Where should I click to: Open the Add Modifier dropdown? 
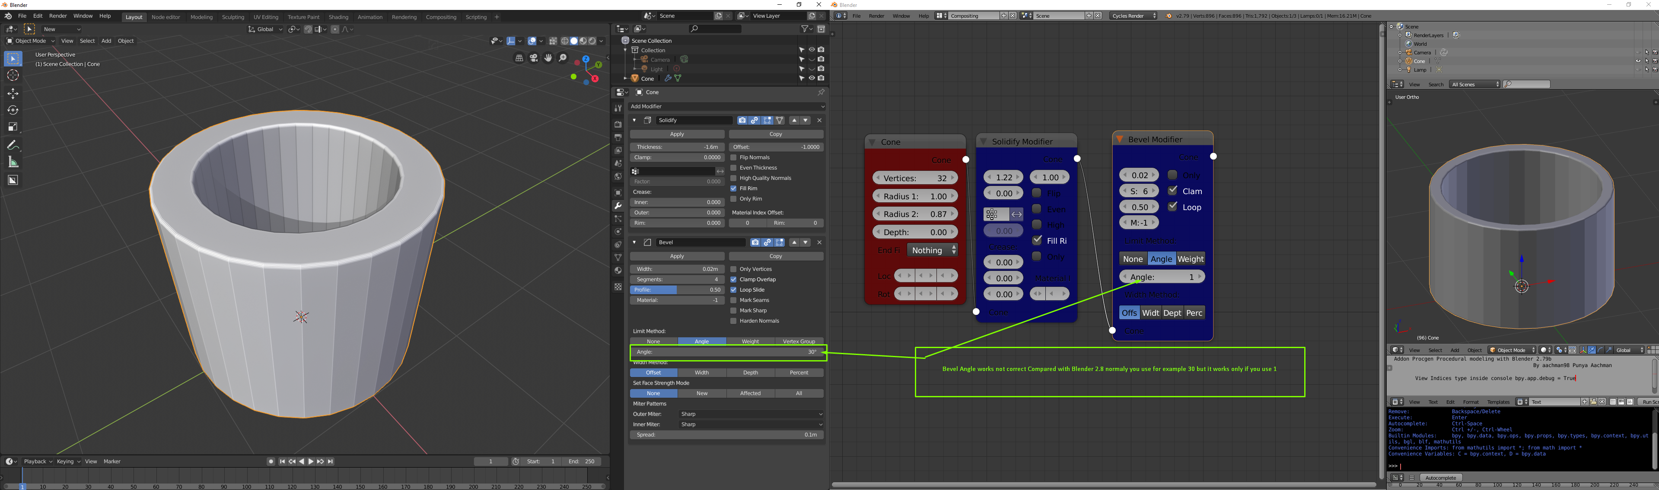point(726,106)
